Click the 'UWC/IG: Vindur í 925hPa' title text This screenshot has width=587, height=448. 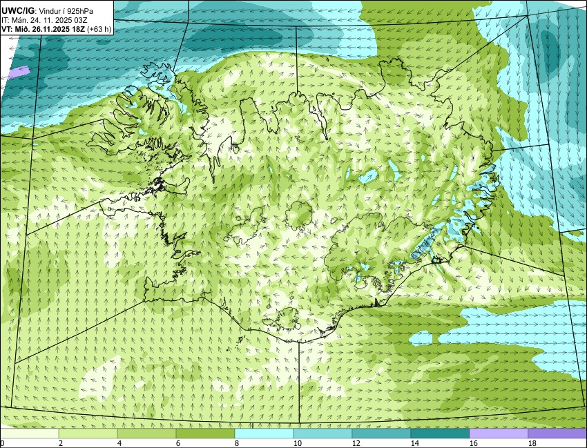point(47,11)
